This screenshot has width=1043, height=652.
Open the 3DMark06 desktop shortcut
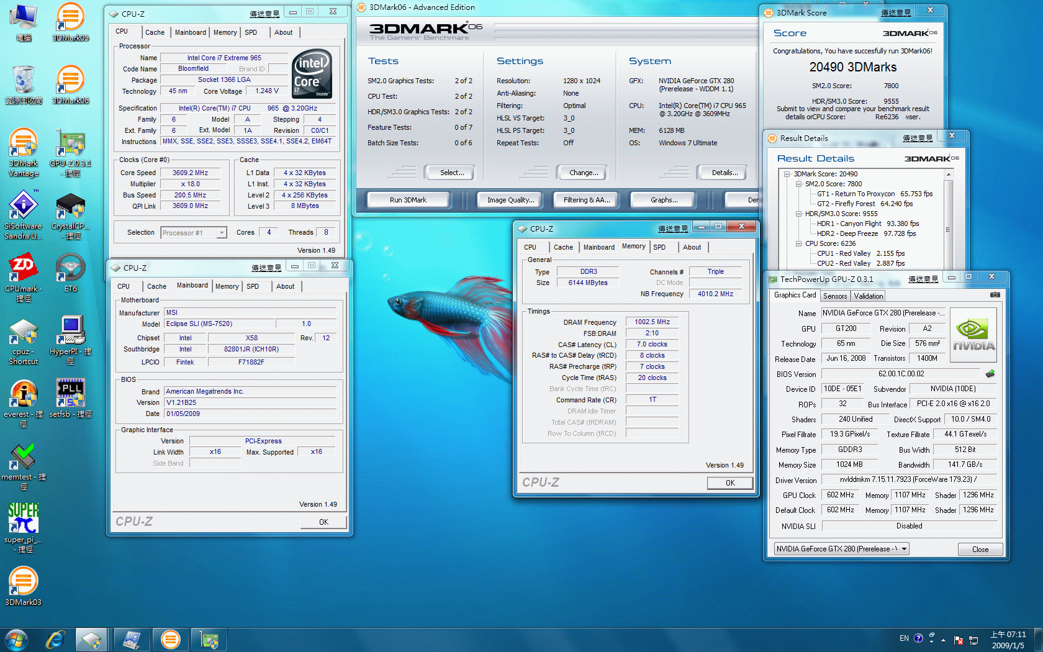pos(70,84)
